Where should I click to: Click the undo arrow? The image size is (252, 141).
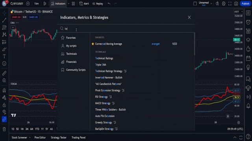click(x=109, y=4)
